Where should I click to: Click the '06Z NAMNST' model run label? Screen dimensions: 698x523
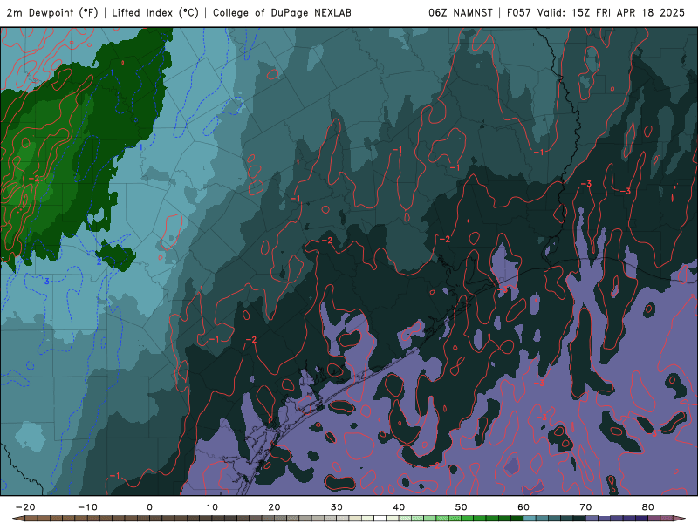pyautogui.click(x=461, y=12)
